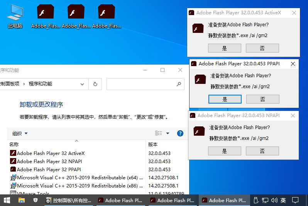
Task: Open the Windows Start menu
Action: pos(7,200)
